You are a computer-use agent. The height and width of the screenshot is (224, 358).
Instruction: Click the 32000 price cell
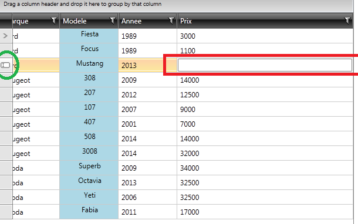pos(265,153)
